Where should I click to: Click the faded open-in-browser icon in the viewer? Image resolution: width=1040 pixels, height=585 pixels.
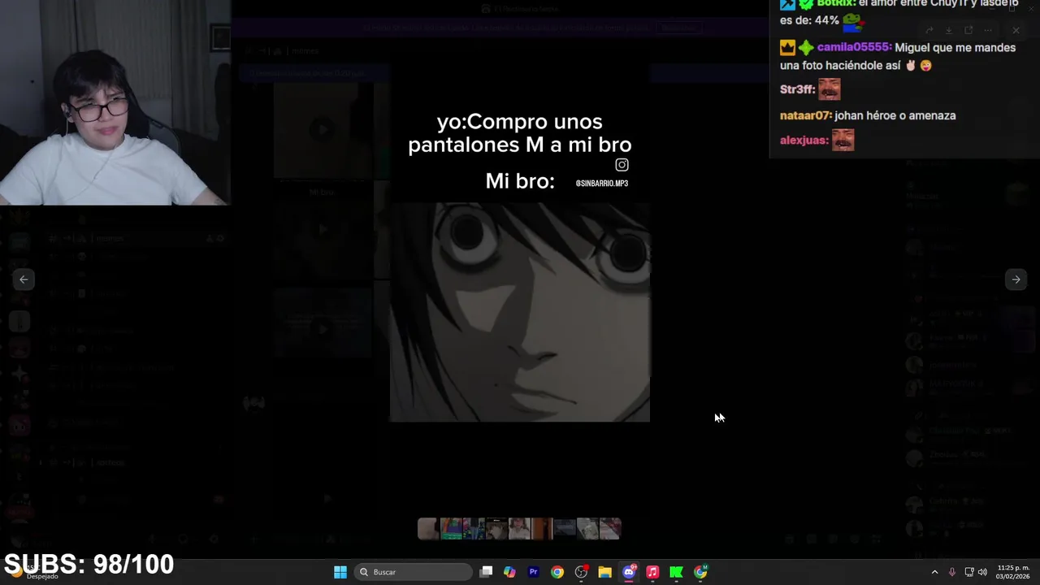(x=968, y=30)
